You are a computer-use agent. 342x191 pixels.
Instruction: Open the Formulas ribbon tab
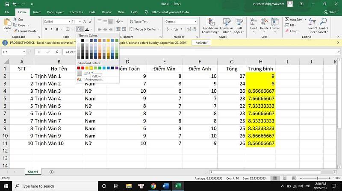76,12
